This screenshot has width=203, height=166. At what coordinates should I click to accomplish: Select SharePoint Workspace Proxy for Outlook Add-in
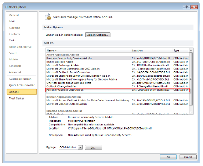tap(117, 79)
